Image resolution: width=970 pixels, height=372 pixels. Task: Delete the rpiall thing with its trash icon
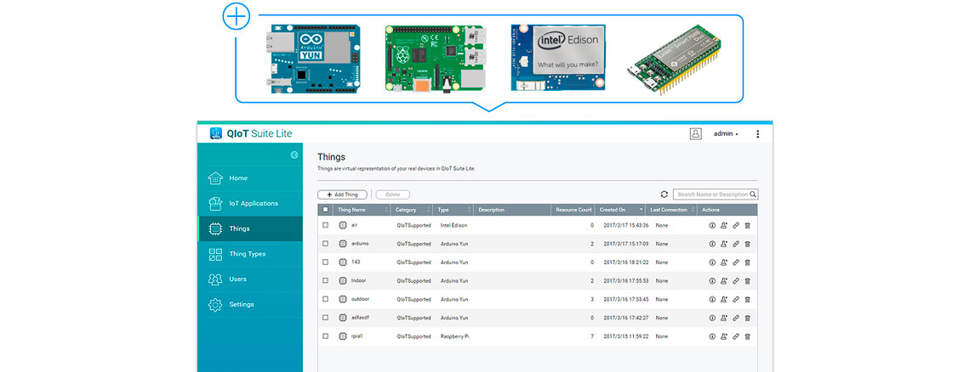[x=747, y=336]
